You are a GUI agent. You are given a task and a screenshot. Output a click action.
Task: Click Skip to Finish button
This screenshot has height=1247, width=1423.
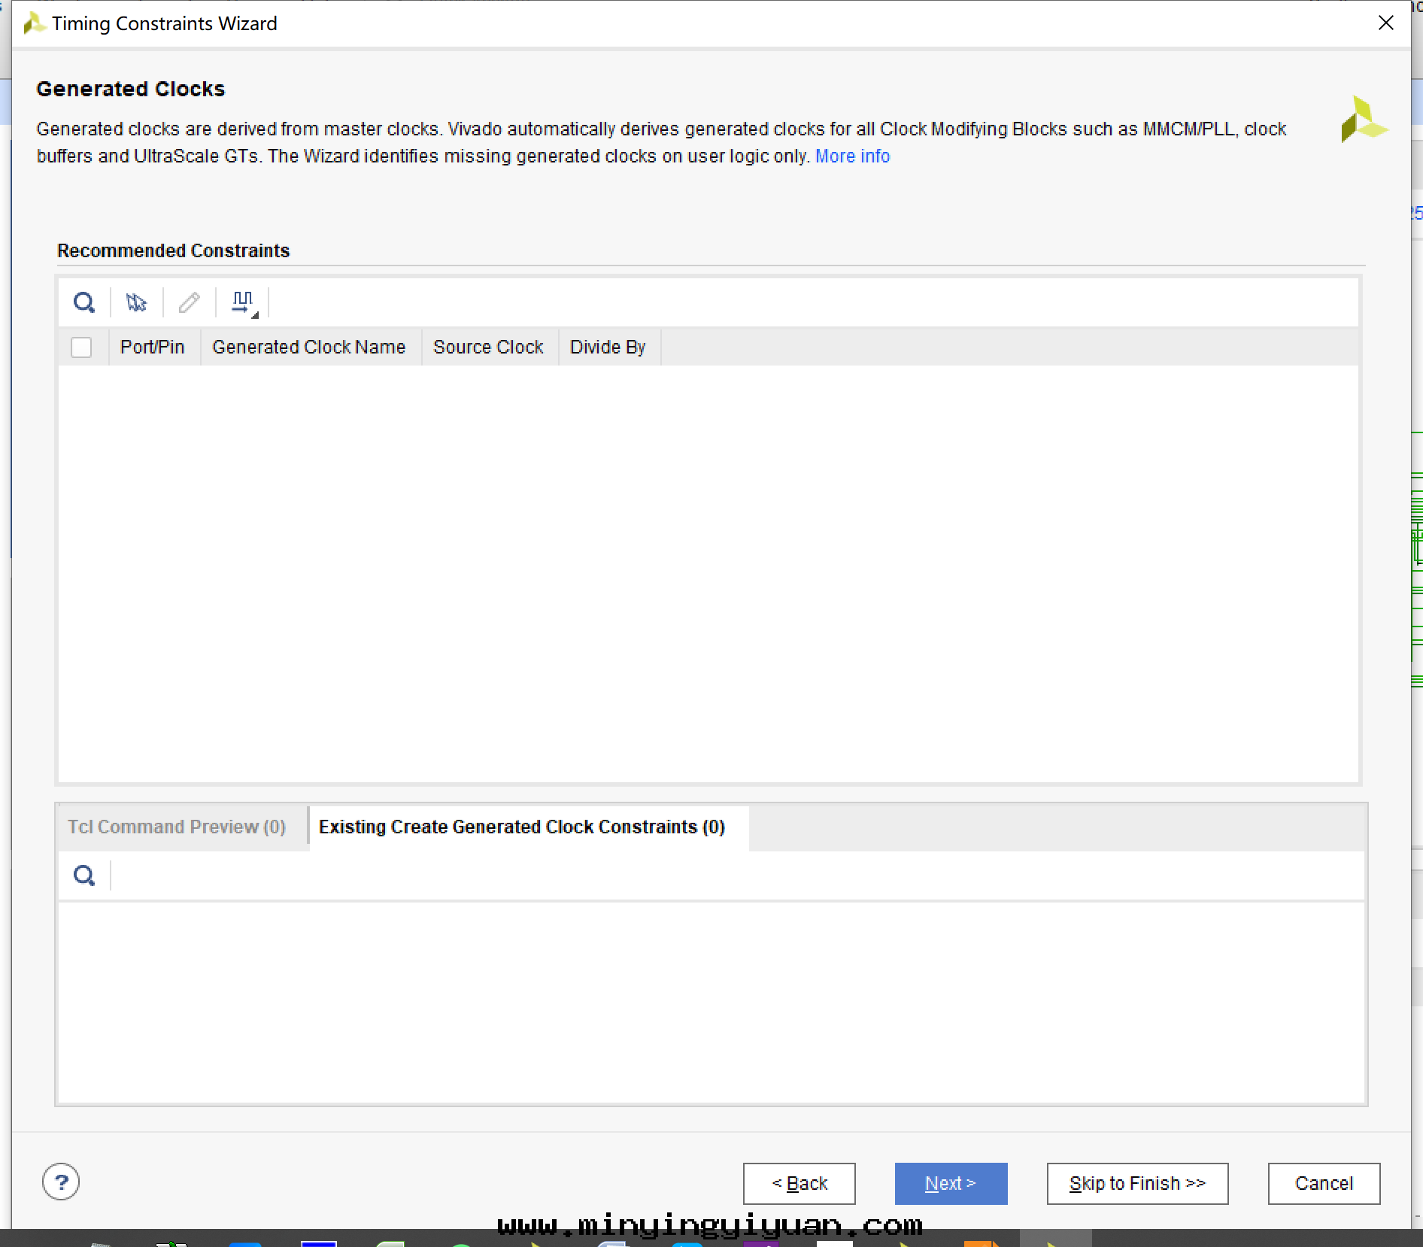1137,1184
